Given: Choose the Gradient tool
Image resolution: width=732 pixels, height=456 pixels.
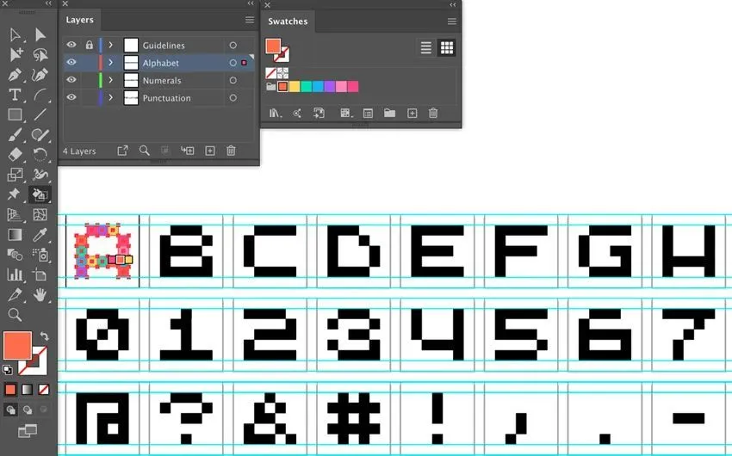Looking at the screenshot, I should 15,235.
